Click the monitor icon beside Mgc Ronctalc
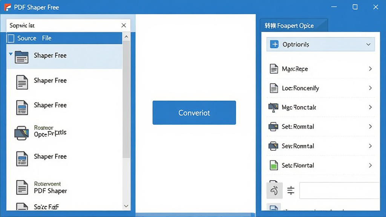Viewport: 386px width, 217px height. coord(273,107)
